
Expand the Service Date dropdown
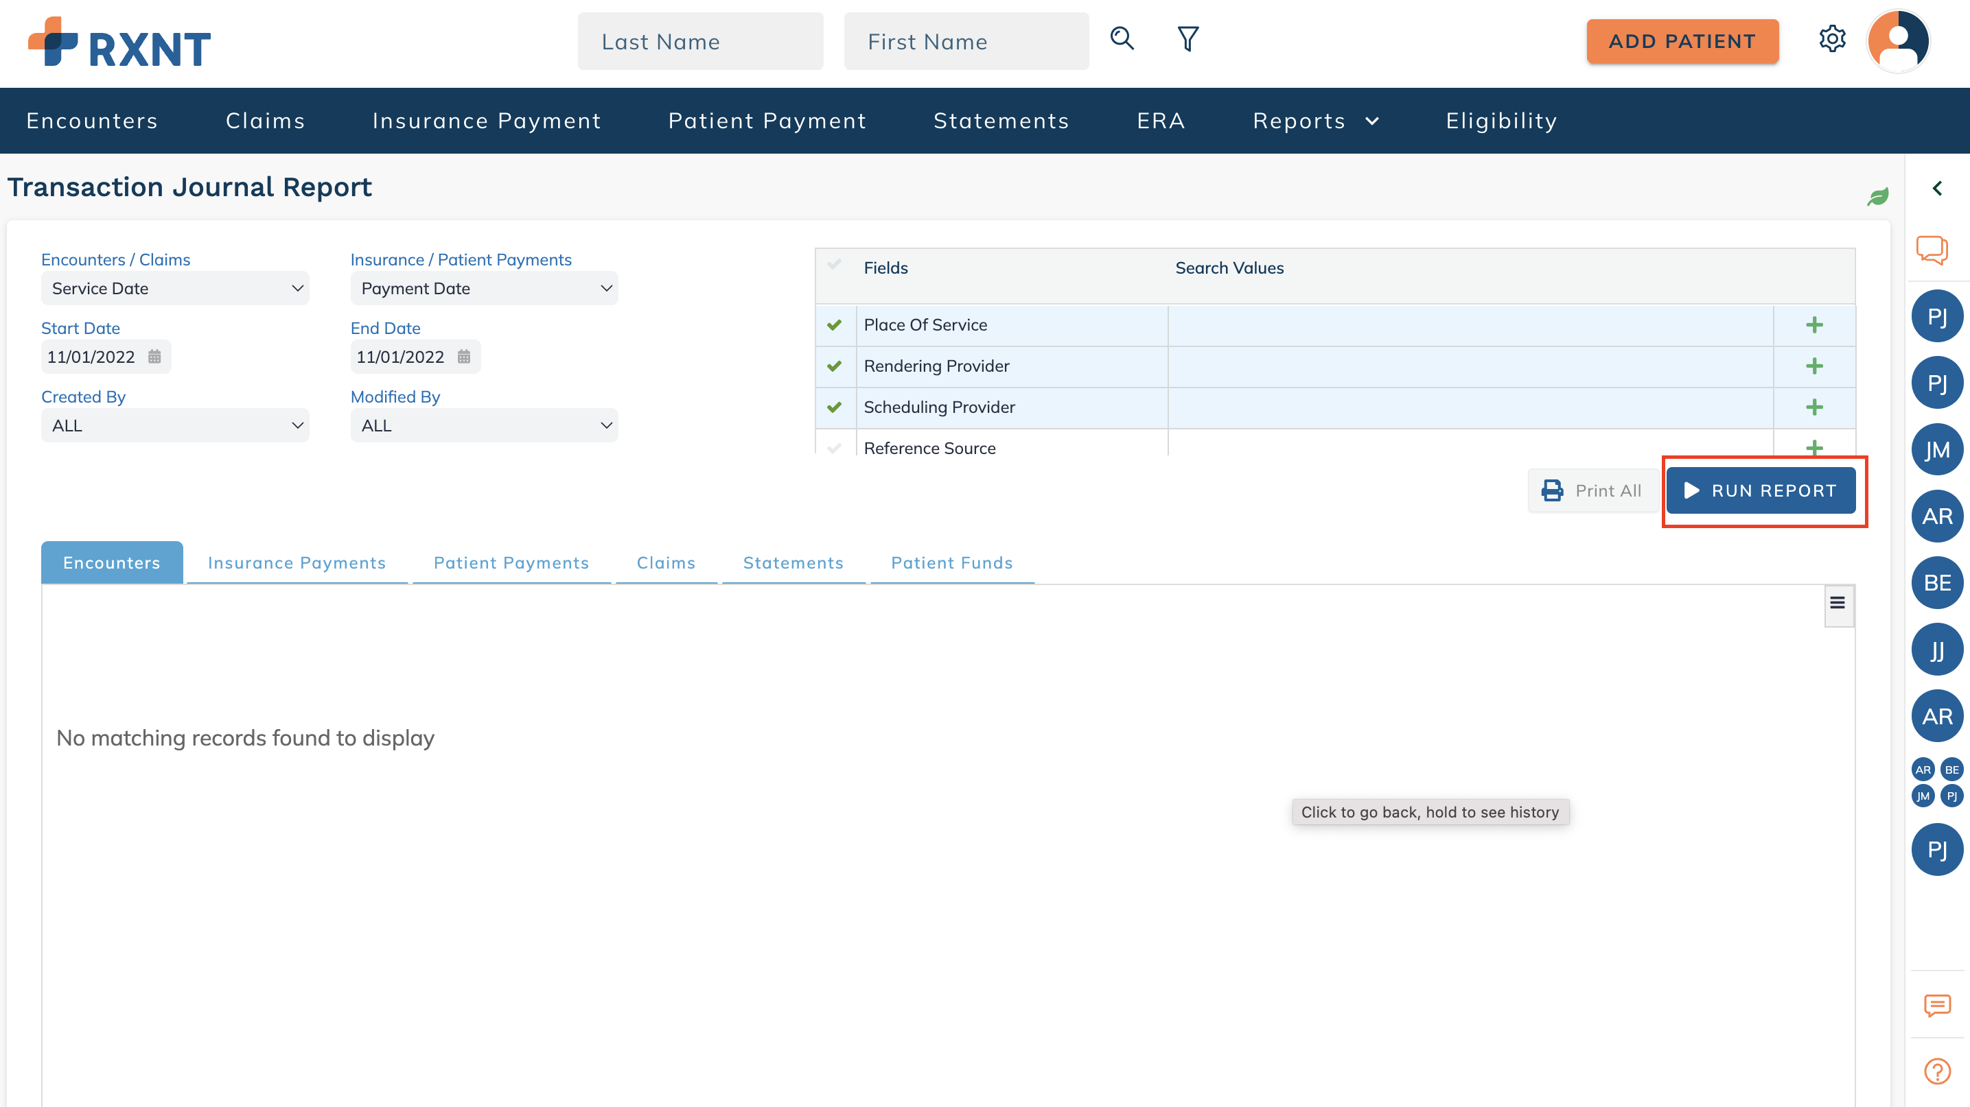[x=175, y=289]
